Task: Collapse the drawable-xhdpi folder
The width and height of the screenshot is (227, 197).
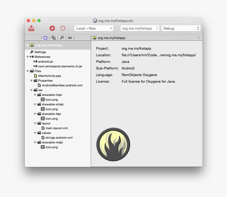Action: [35, 104]
